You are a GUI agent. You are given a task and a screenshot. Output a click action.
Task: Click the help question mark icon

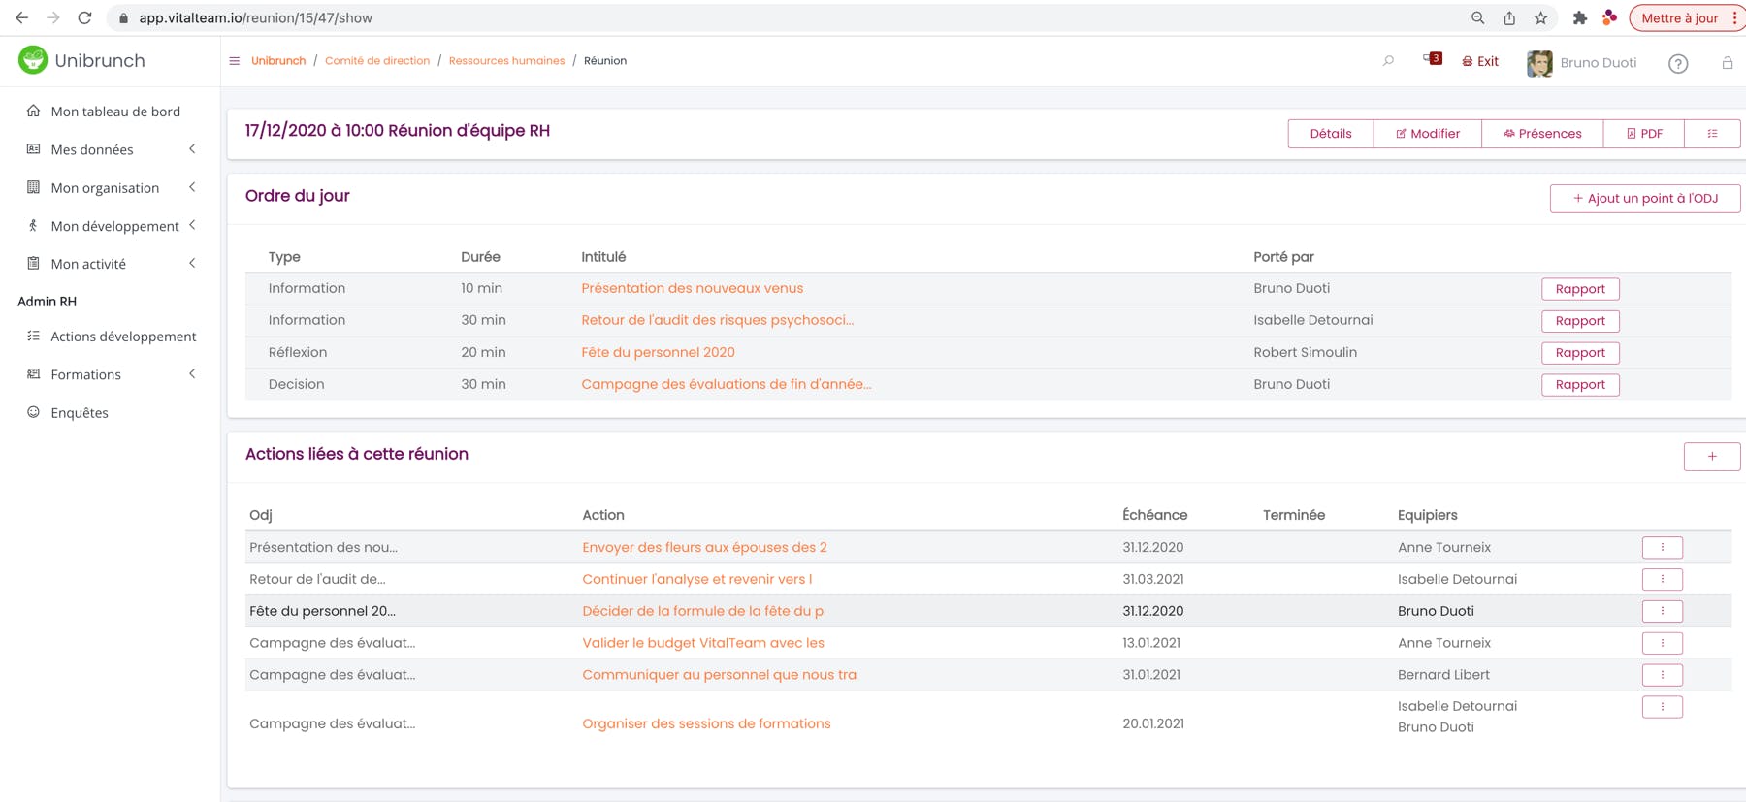pyautogui.click(x=1677, y=64)
